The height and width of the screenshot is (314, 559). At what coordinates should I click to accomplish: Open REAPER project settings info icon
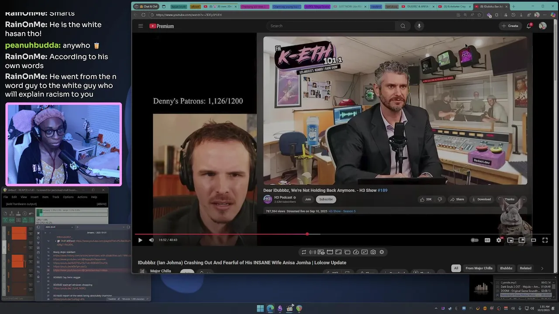point(25,213)
